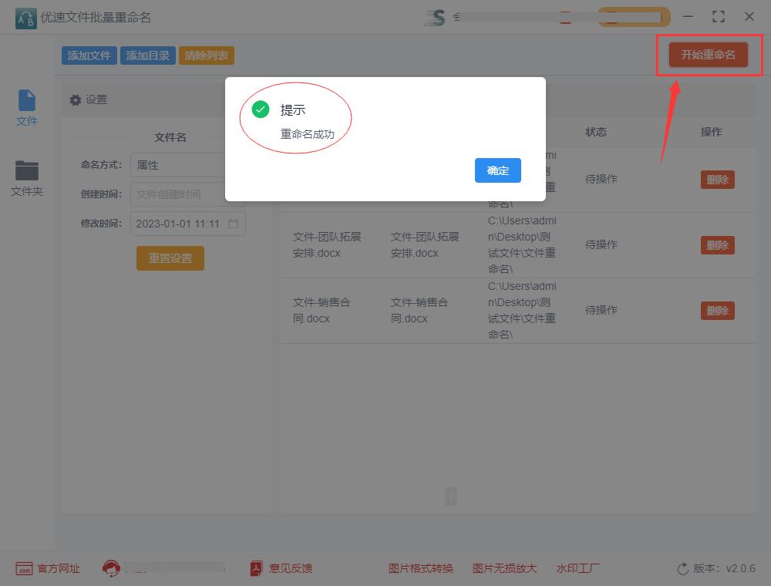This screenshot has width=771, height=586.
Task: Click the 官方网址 website icon
Action: pyautogui.click(x=23, y=568)
